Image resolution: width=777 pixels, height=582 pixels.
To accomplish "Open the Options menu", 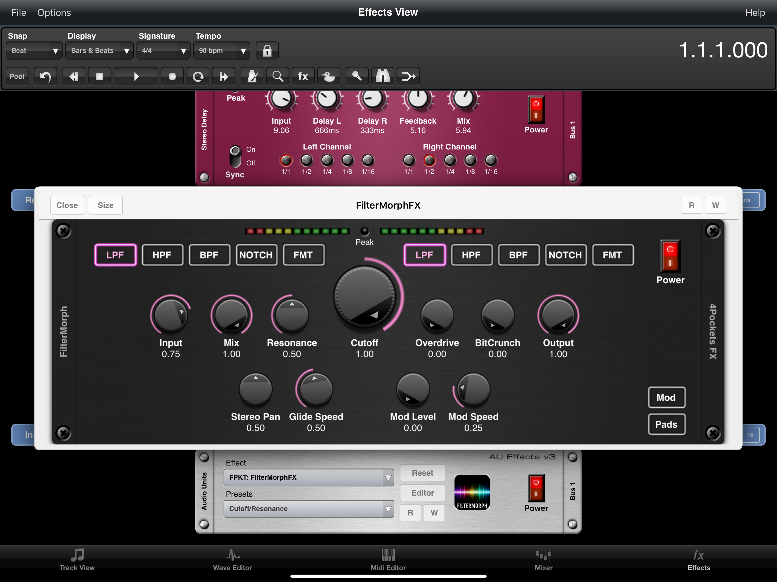I will (54, 13).
